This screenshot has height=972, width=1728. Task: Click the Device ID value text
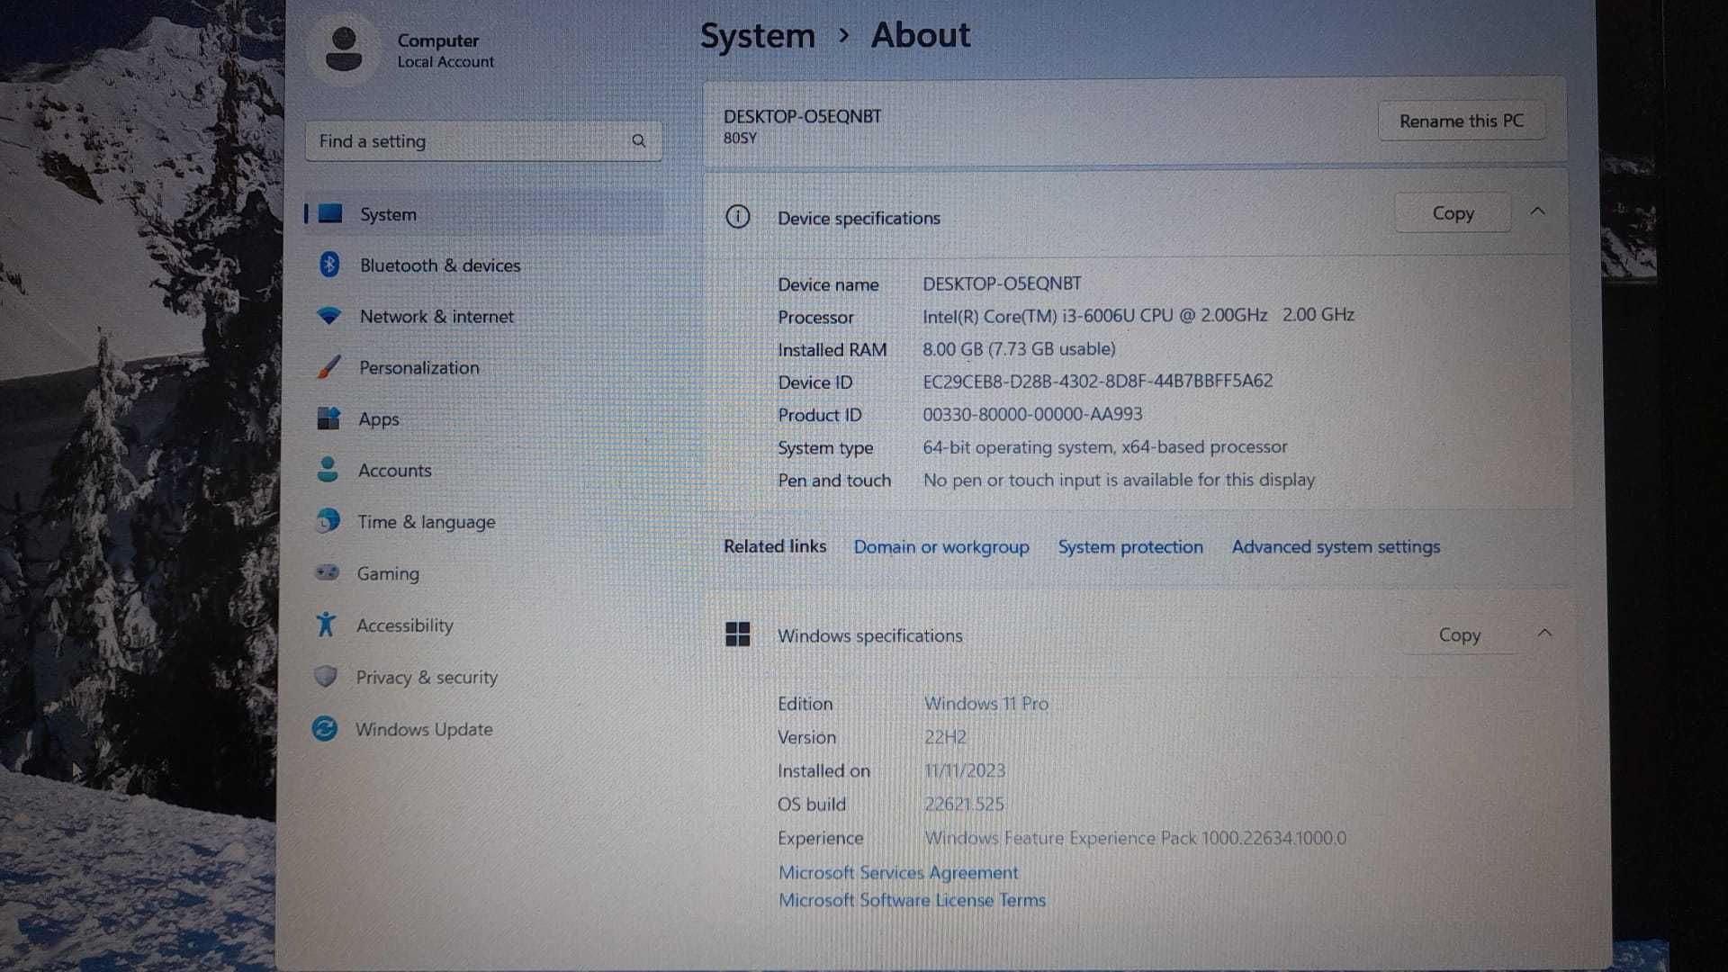pyautogui.click(x=1098, y=381)
